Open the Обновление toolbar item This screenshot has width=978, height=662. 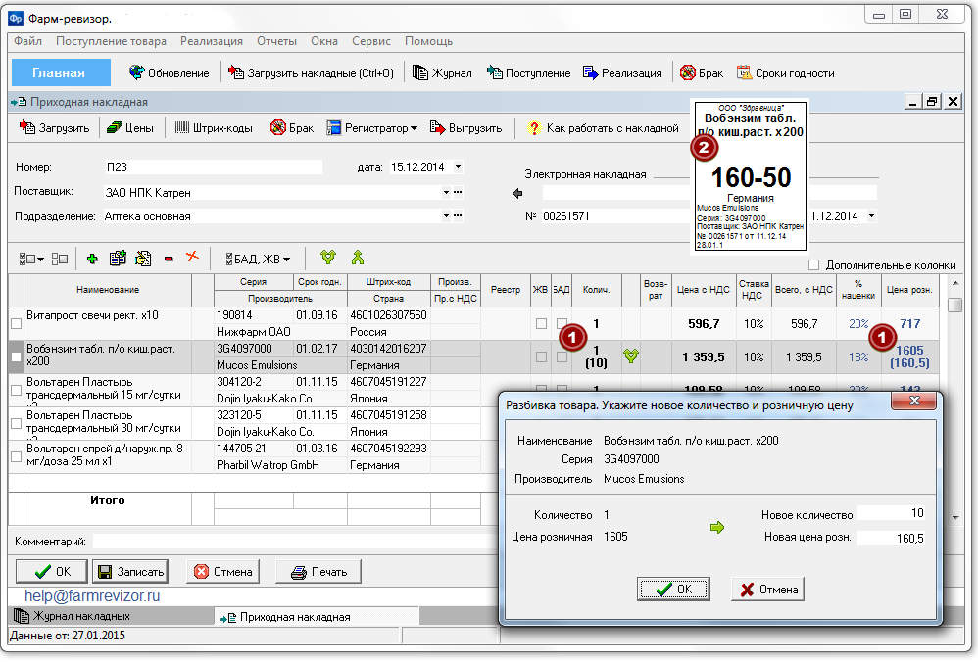click(169, 72)
